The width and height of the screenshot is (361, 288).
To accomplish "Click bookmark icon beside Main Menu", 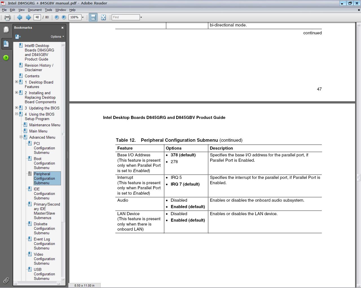I will click(x=25, y=131).
